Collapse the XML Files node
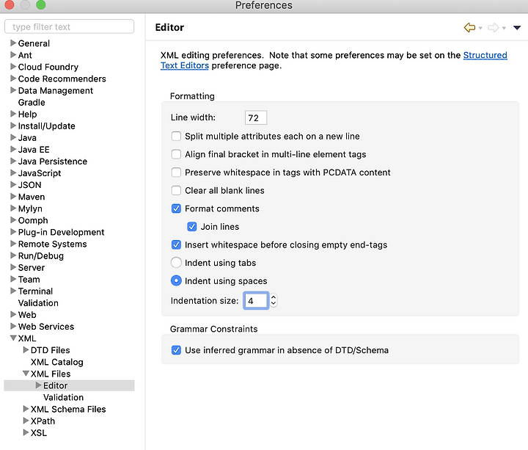Image resolution: width=528 pixels, height=450 pixels. pos(26,374)
